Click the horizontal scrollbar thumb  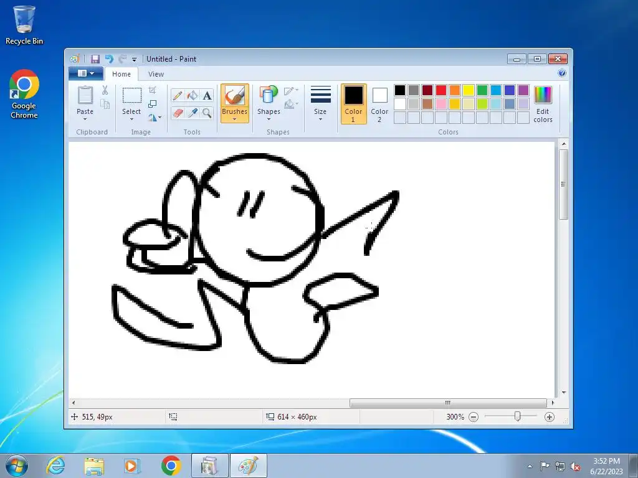(448, 403)
